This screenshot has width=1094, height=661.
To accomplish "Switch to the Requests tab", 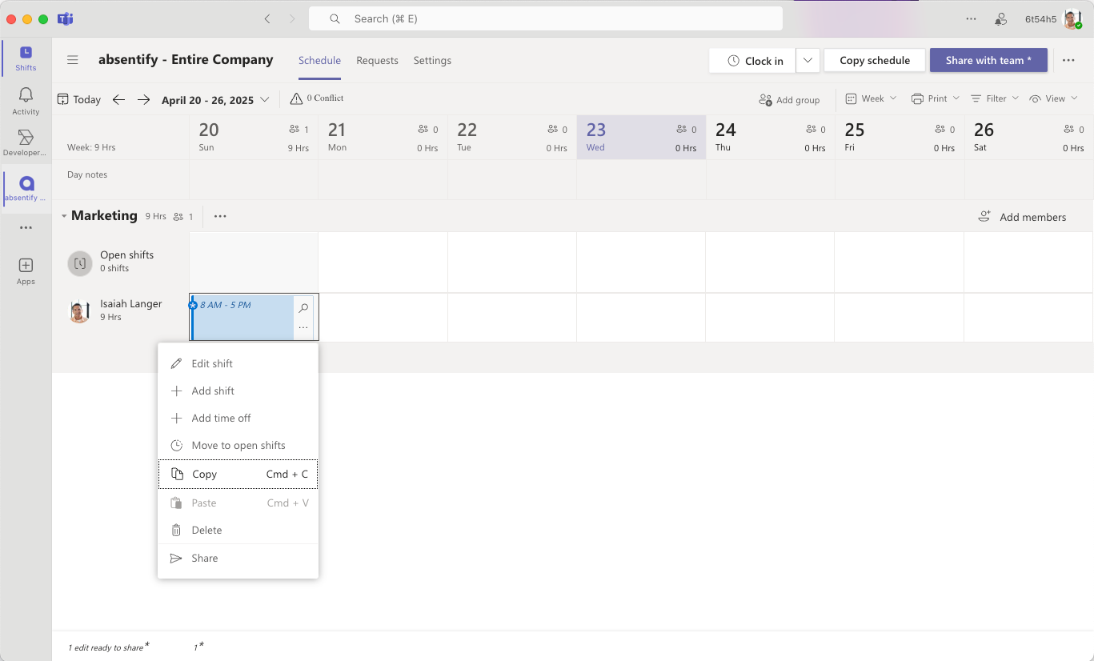I will (x=377, y=61).
